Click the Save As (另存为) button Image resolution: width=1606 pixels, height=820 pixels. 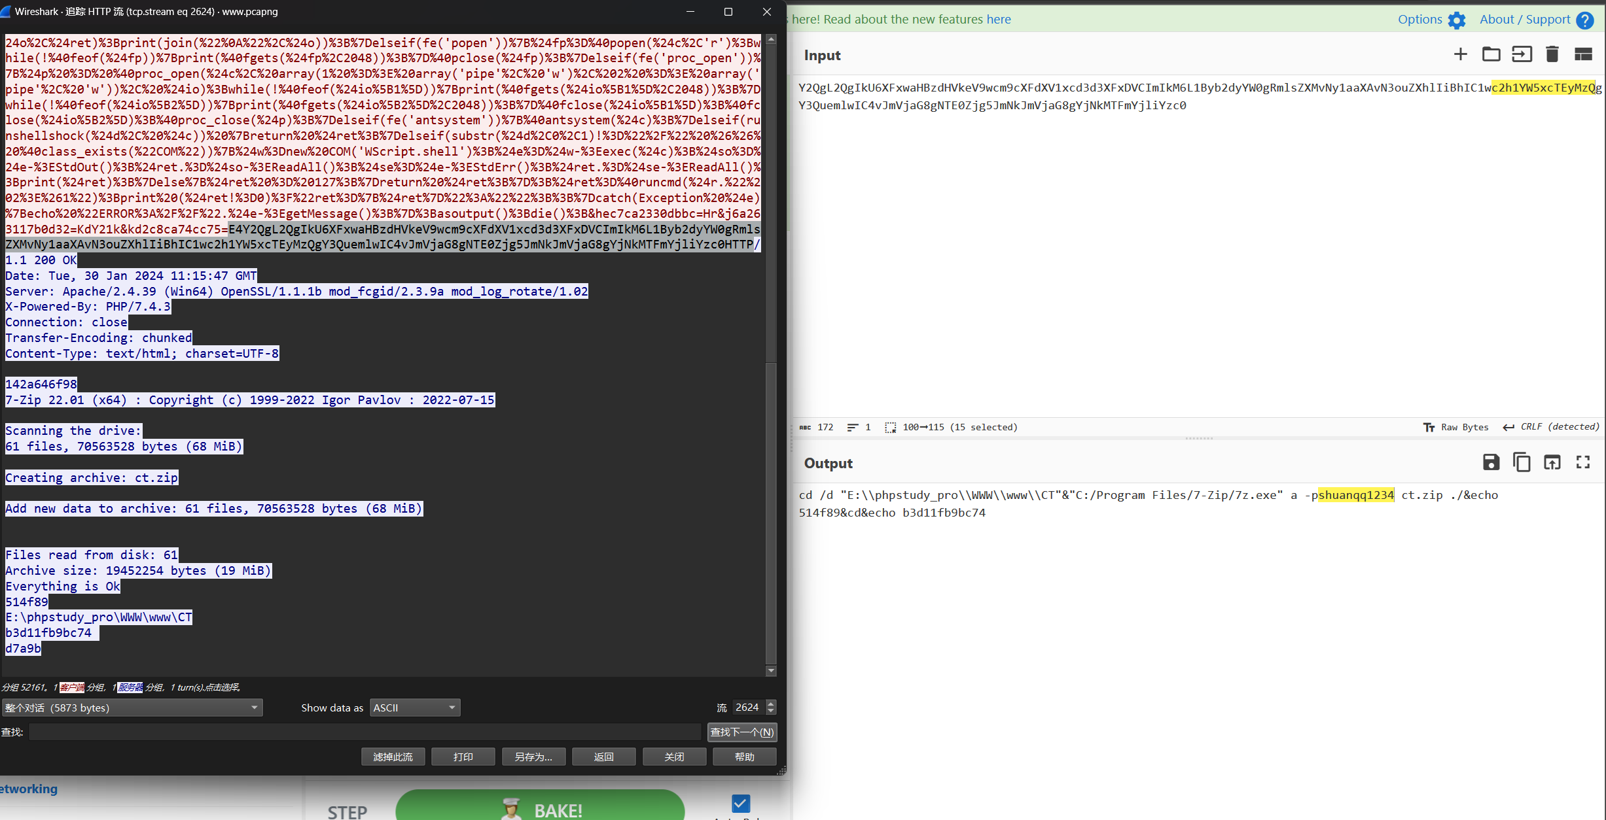[x=533, y=757]
